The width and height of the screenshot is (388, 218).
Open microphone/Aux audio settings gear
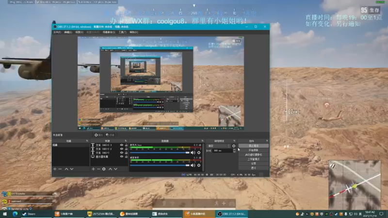[199, 153]
